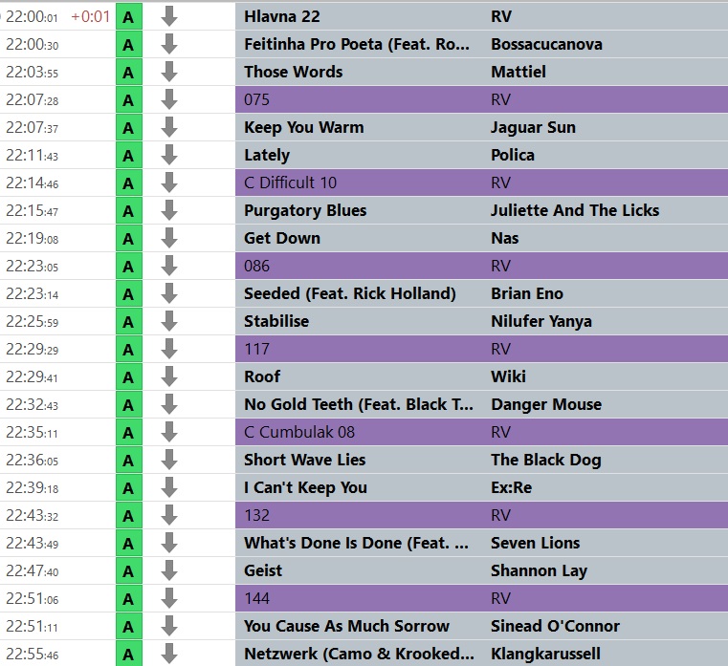Select the purple 144 title

256,599
